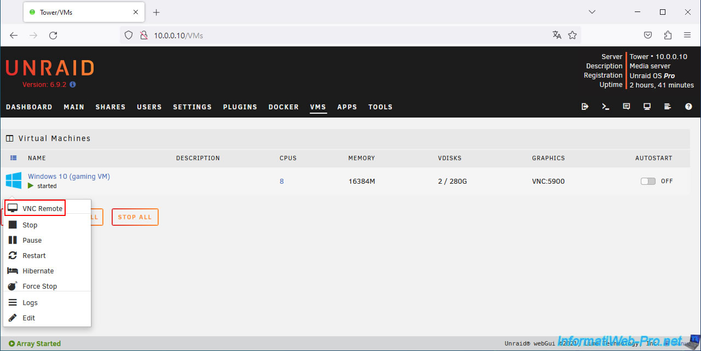
Task: Open the Windows 10 (gaming VM) link
Action: [69, 176]
